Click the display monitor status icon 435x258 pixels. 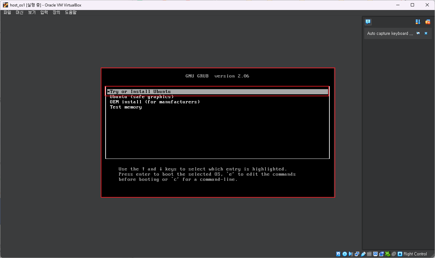[x=375, y=254]
